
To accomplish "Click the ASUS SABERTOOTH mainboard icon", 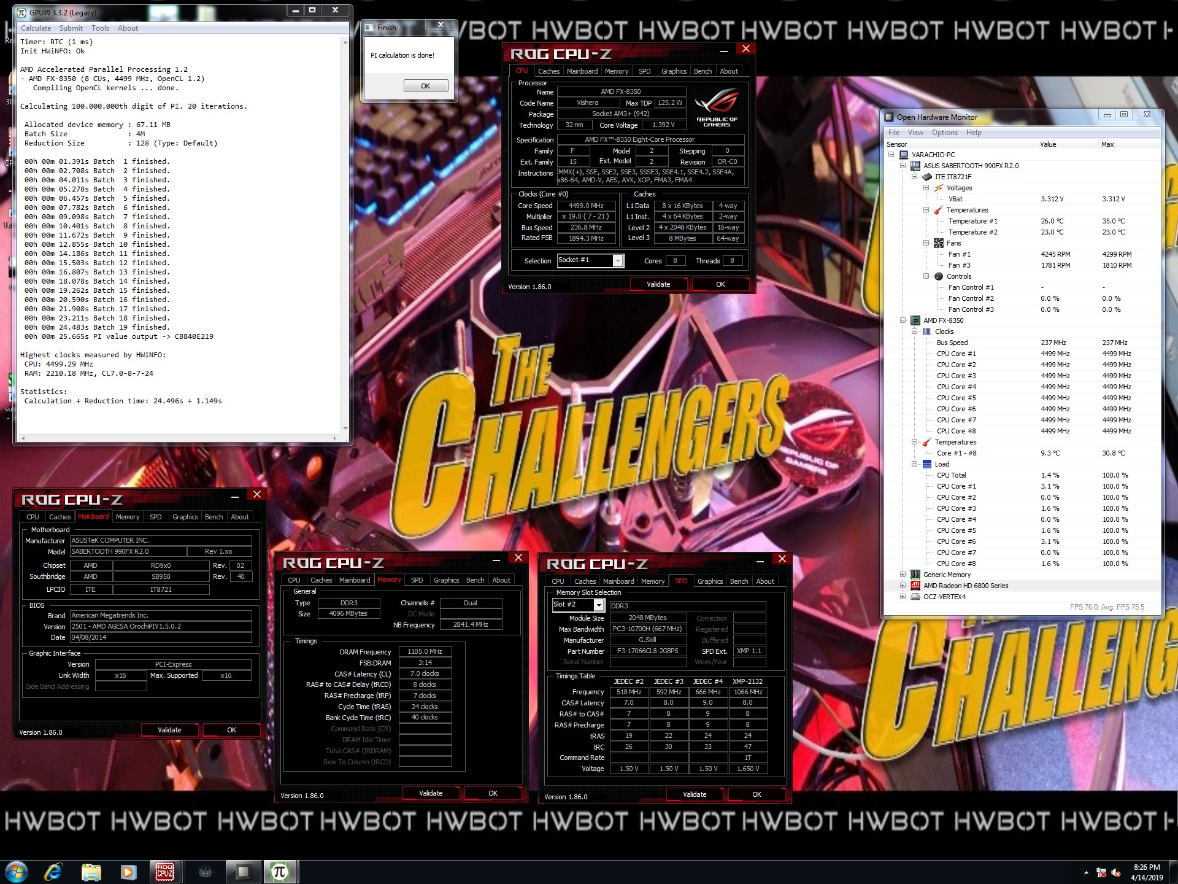I will click(x=915, y=166).
